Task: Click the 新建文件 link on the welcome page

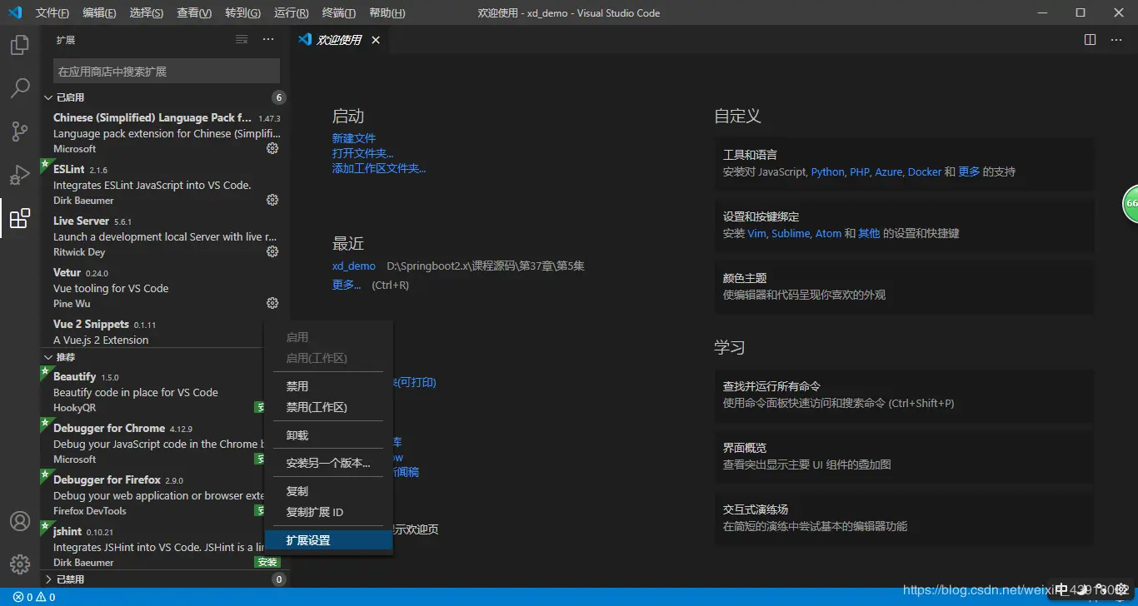Action: (353, 138)
